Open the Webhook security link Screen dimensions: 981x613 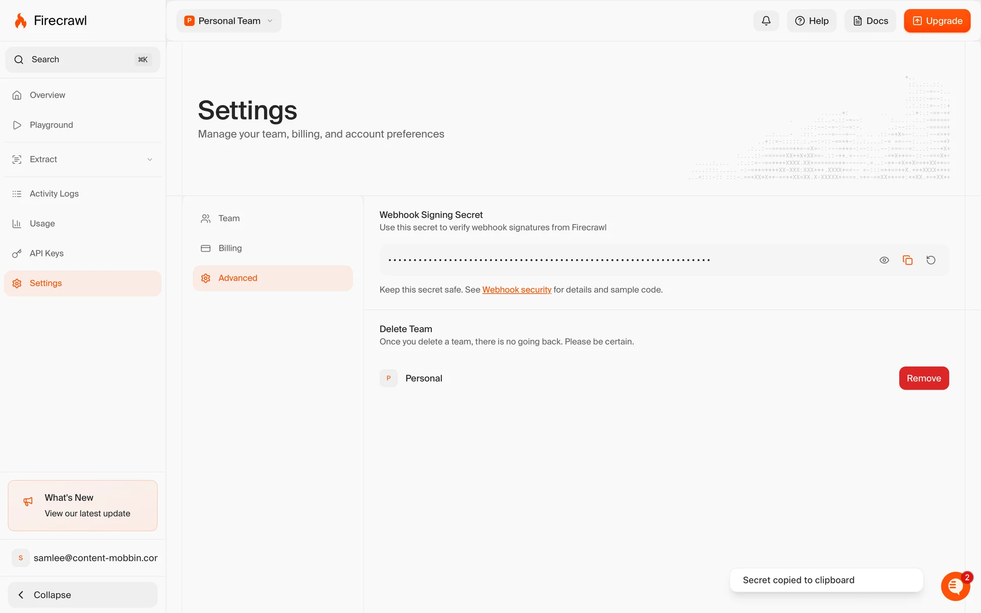517,290
